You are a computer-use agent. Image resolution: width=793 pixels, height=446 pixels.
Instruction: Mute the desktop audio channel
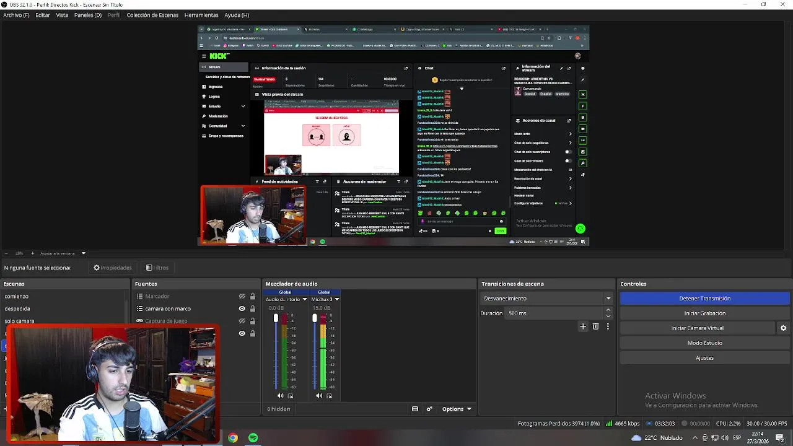click(x=280, y=396)
